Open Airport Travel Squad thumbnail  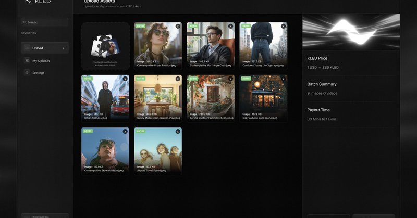point(158,151)
